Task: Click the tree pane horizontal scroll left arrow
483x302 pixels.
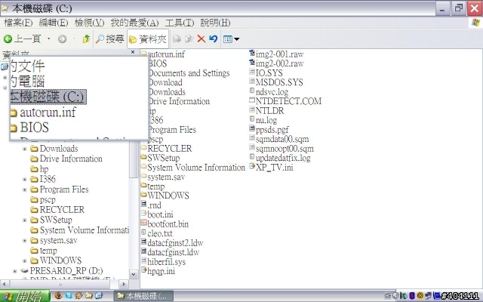Action: tap(5, 284)
